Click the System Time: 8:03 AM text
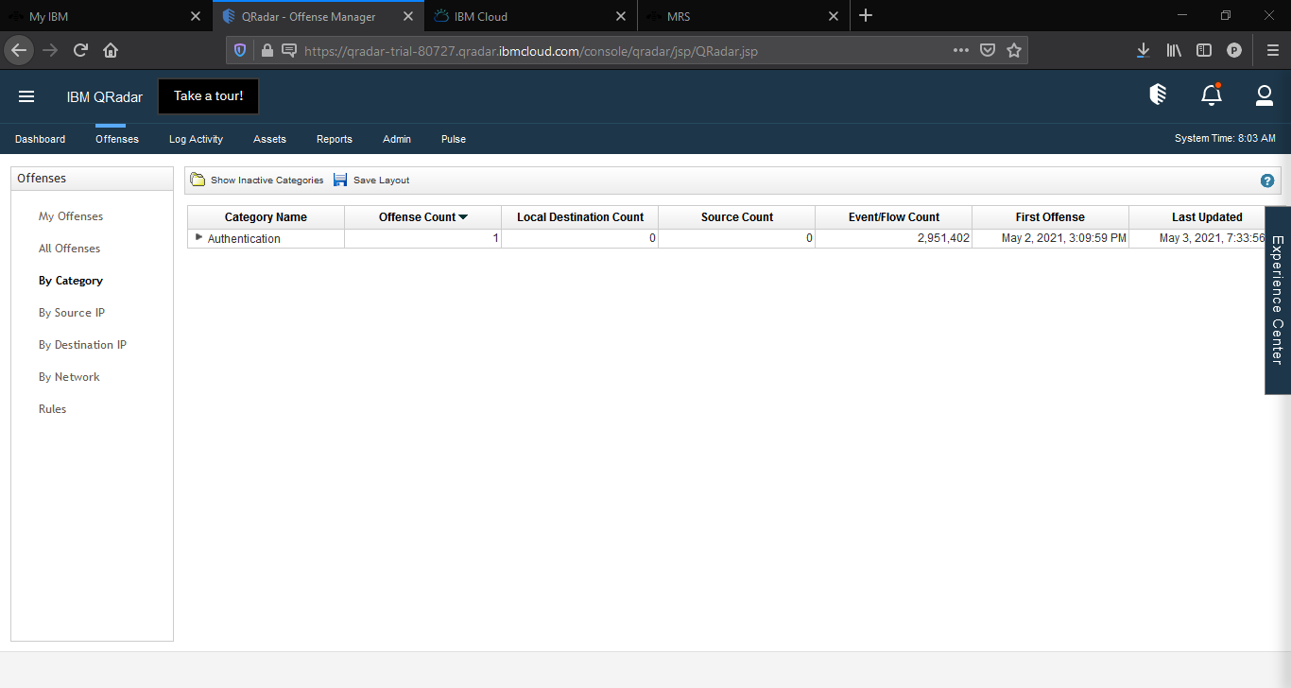 tap(1225, 139)
